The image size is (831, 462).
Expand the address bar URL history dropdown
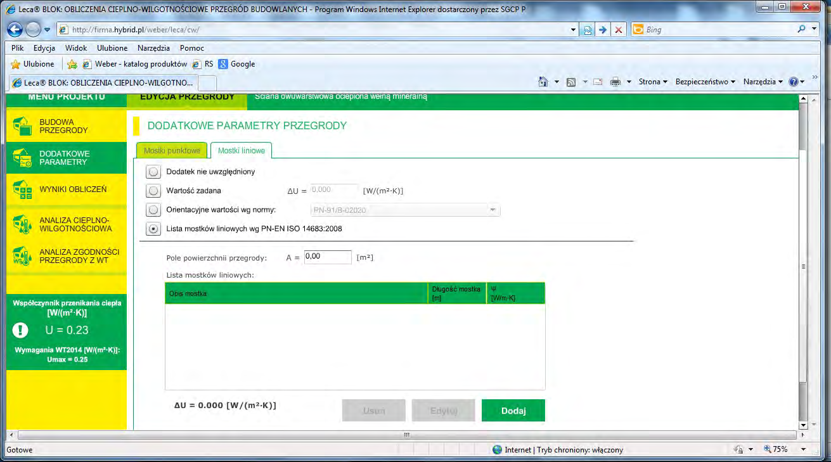click(573, 30)
